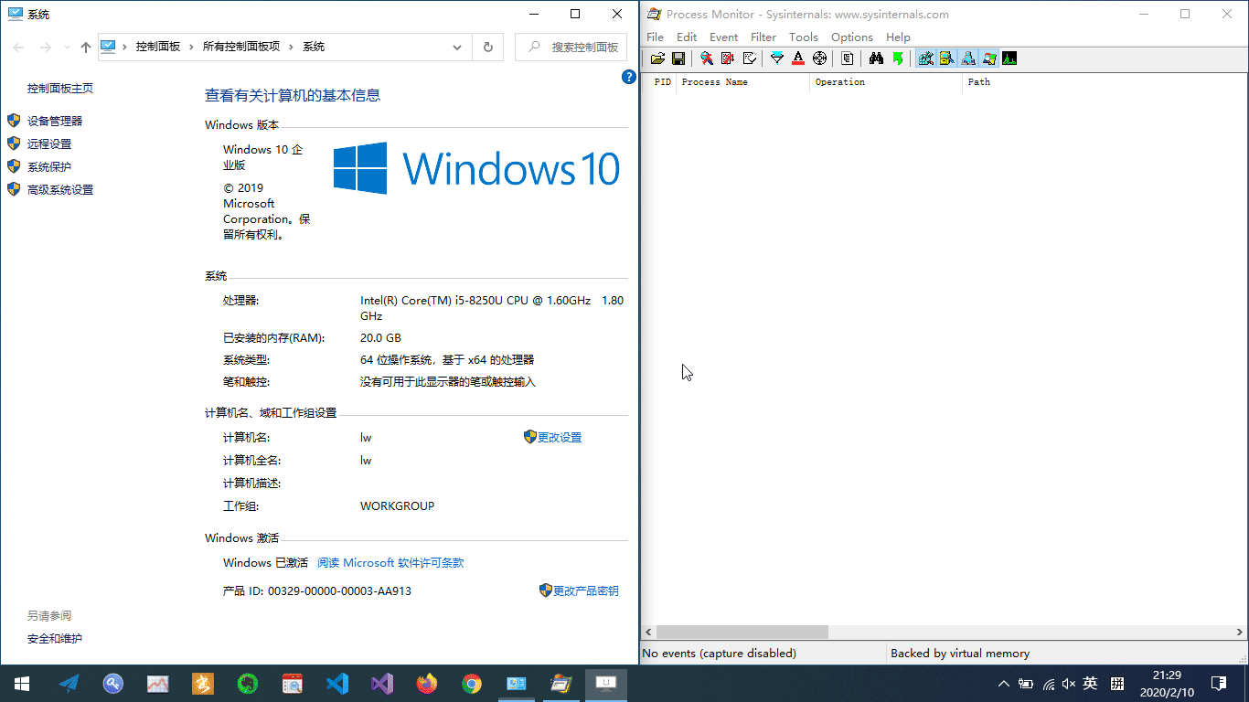Viewport: 1249px width, 702px height.
Task: Open a log file in Process Monitor
Action: click(x=657, y=58)
